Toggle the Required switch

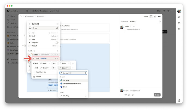(x=57, y=42)
